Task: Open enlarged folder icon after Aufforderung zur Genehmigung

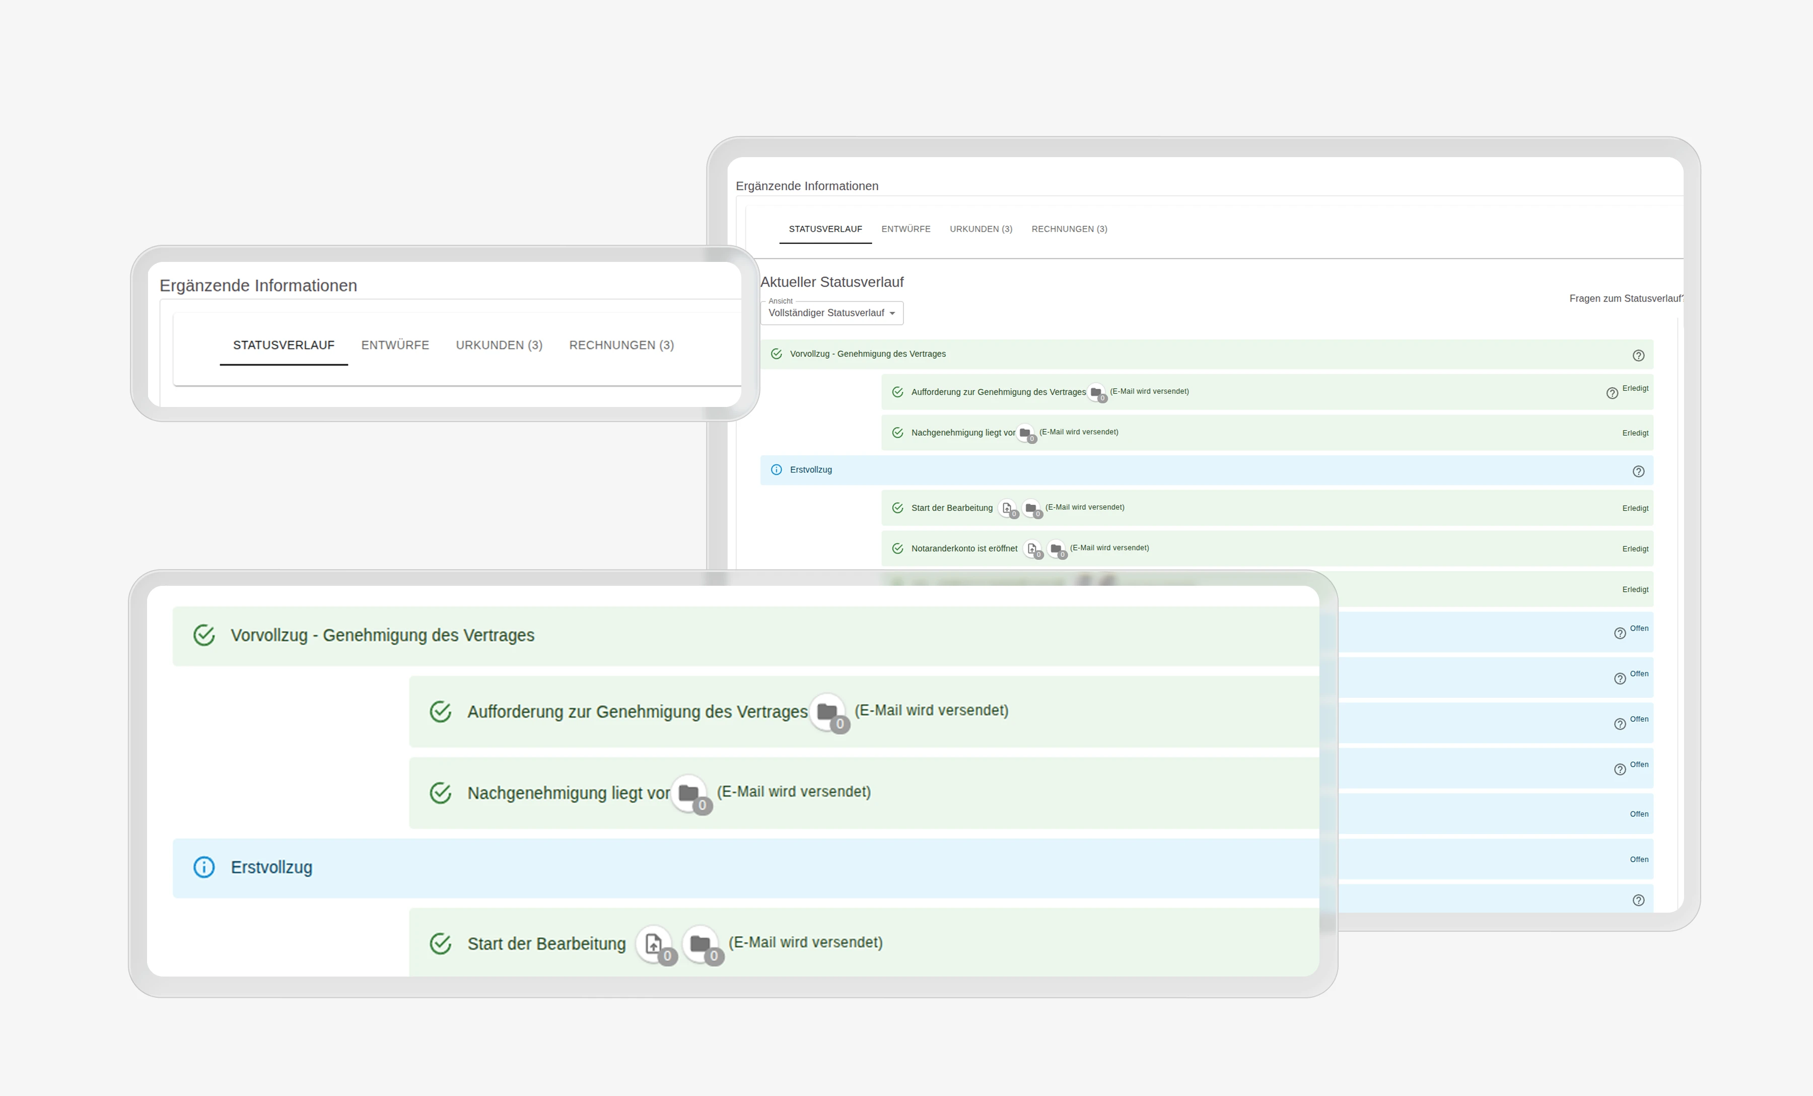Action: 827,713
